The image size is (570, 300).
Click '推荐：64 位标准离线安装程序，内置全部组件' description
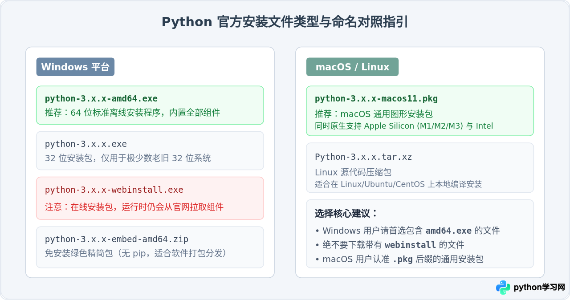[x=133, y=113]
